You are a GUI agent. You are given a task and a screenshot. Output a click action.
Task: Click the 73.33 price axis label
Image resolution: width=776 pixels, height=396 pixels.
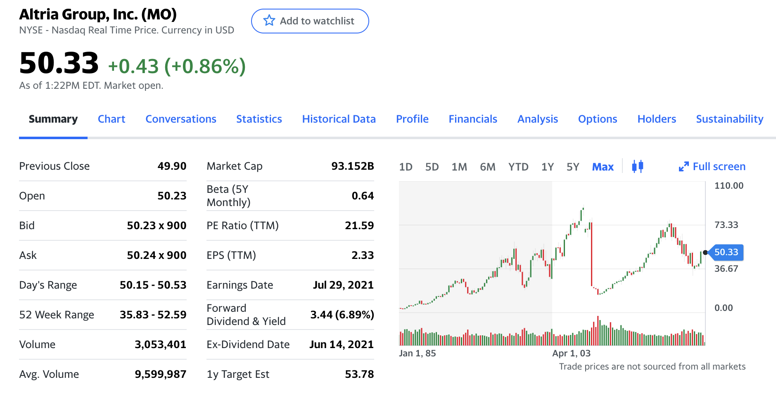click(x=726, y=225)
